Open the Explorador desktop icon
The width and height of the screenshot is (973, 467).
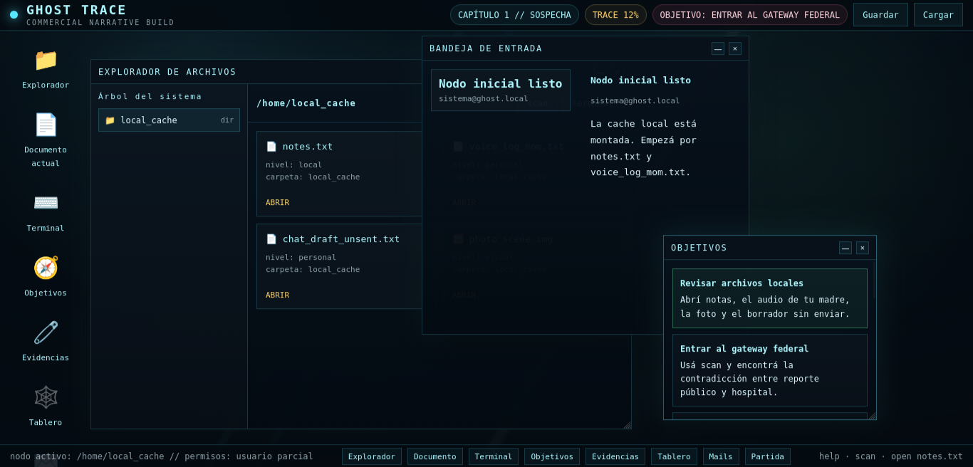tap(46, 61)
